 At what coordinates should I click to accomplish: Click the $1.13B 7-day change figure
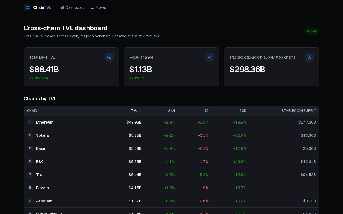141,69
